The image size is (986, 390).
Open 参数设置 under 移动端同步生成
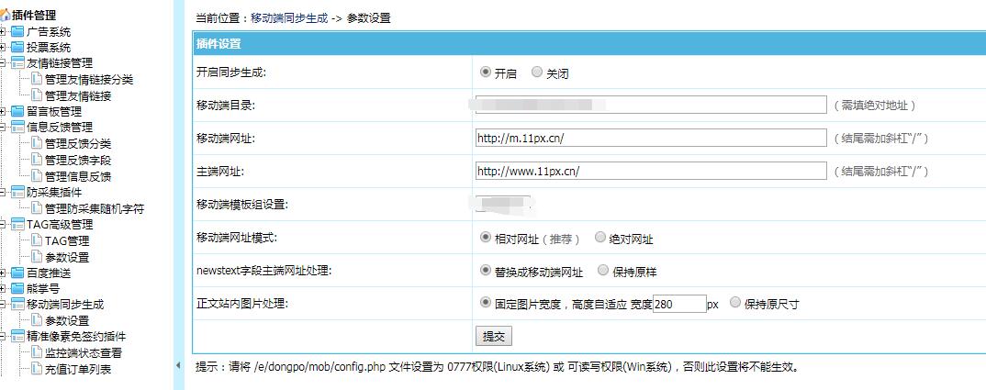tap(67, 321)
